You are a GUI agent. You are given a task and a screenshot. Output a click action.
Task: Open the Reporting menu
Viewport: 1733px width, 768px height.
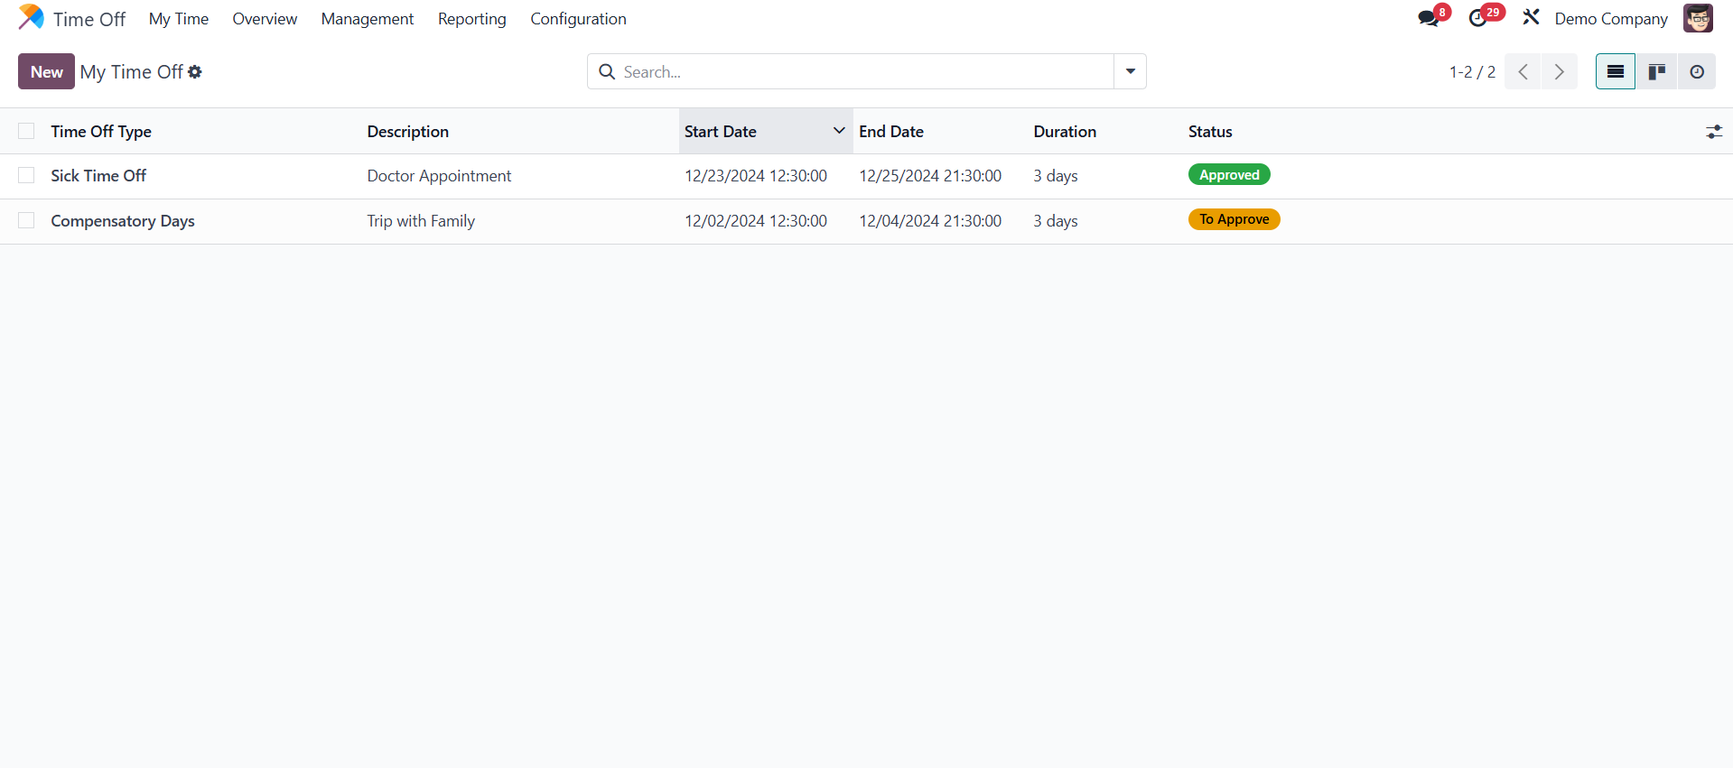(x=472, y=19)
